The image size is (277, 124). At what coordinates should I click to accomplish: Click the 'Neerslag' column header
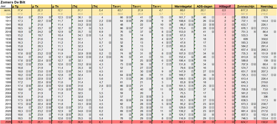tap(267, 6)
